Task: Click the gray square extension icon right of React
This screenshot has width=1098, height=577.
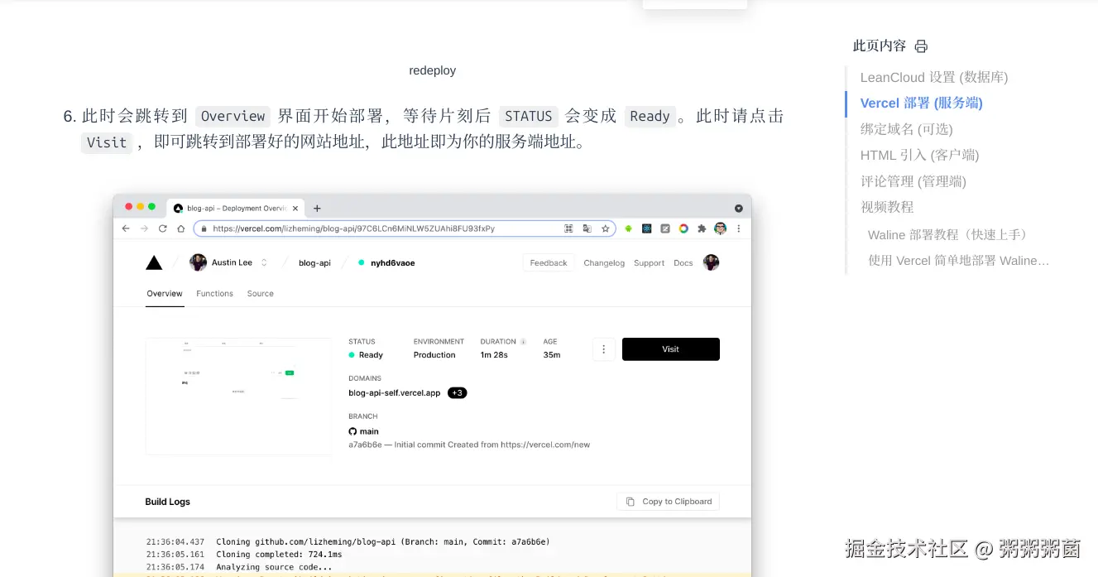Action: 665,228
